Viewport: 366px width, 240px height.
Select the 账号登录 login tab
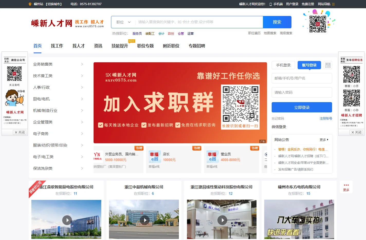[309, 65]
